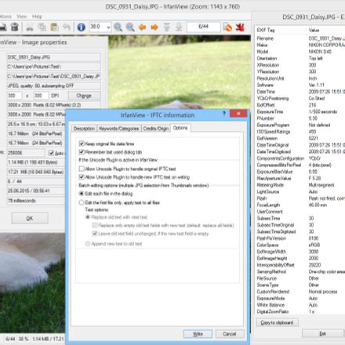Click OK in Image properties window
Screen dimensions: 345x345
pyautogui.click(x=30, y=218)
